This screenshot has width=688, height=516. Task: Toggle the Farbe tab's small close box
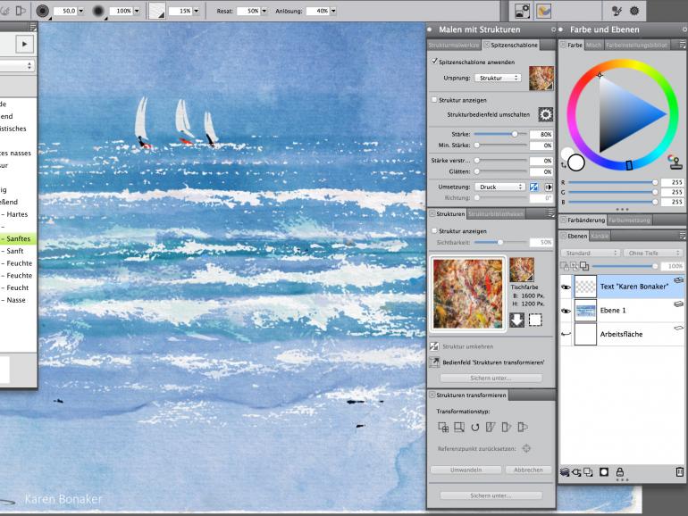point(564,45)
